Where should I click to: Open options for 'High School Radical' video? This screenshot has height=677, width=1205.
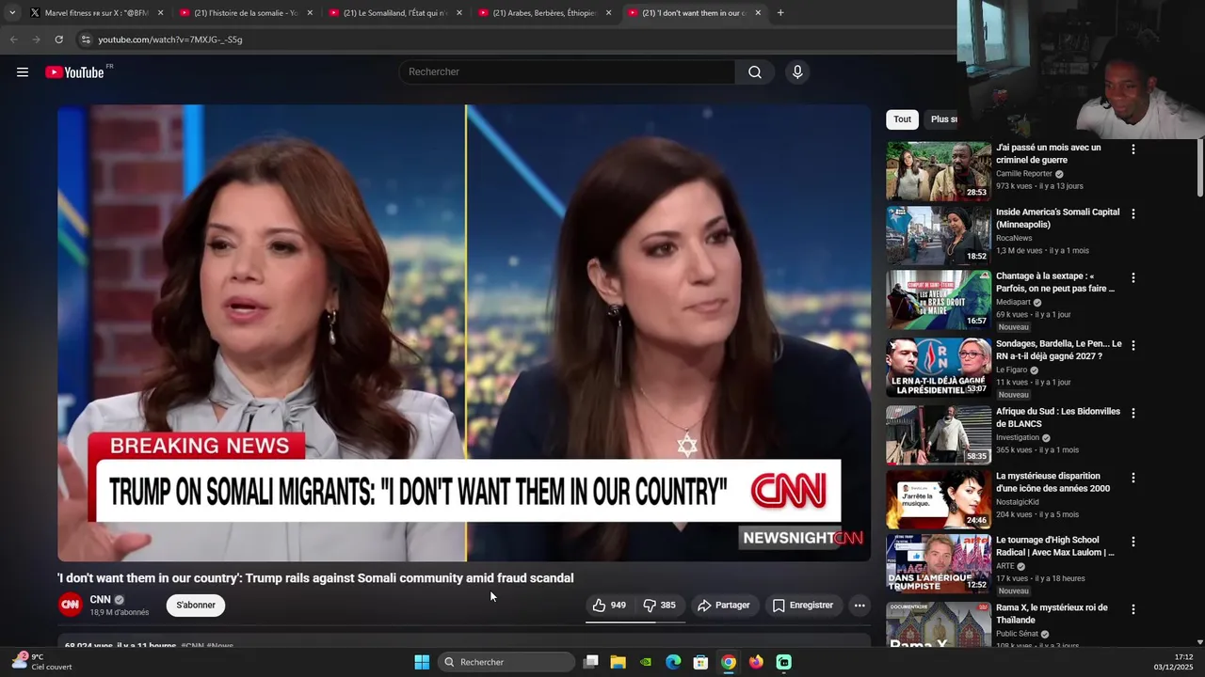coord(1133,542)
